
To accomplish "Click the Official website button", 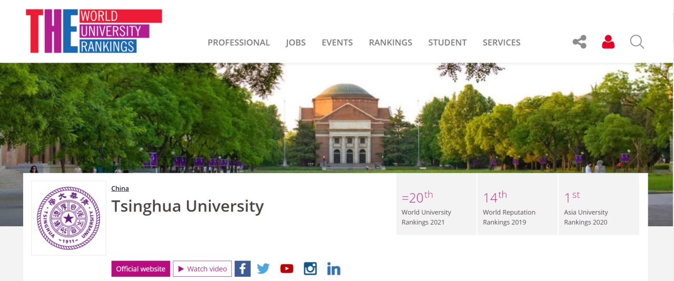I will click(x=141, y=269).
